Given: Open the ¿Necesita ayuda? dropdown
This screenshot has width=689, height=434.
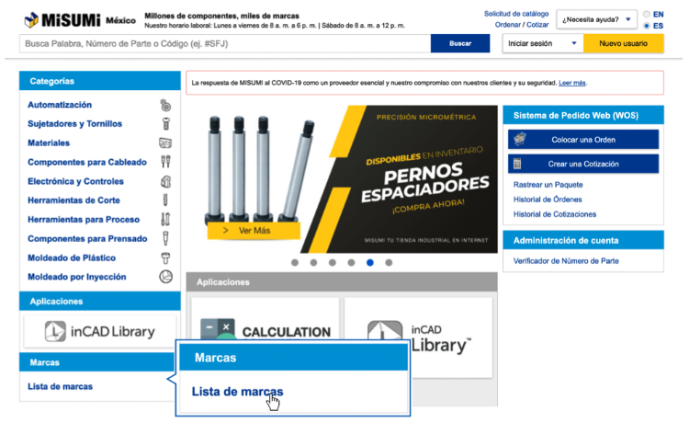Looking at the screenshot, I should [596, 19].
